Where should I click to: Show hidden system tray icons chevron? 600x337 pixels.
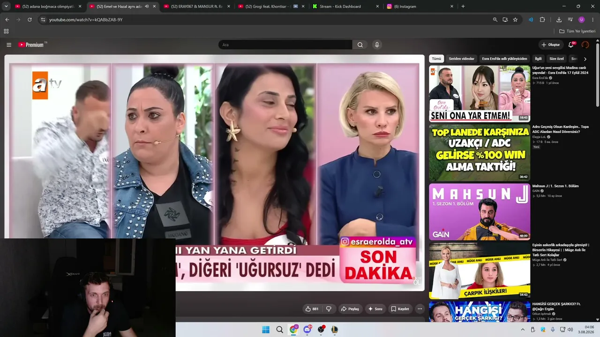click(523, 330)
